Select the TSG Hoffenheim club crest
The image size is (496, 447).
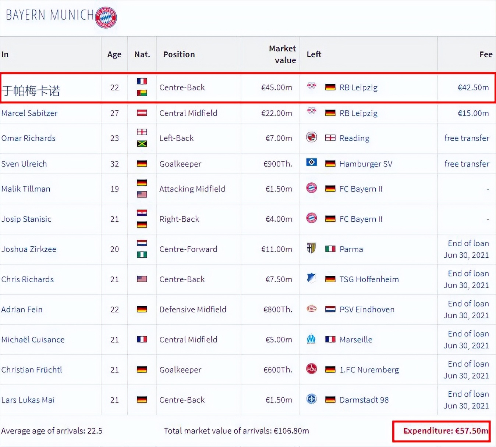coord(312,278)
